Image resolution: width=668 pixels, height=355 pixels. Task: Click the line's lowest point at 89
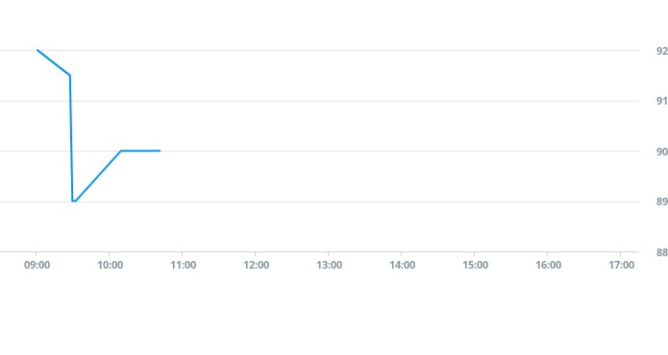point(74,201)
